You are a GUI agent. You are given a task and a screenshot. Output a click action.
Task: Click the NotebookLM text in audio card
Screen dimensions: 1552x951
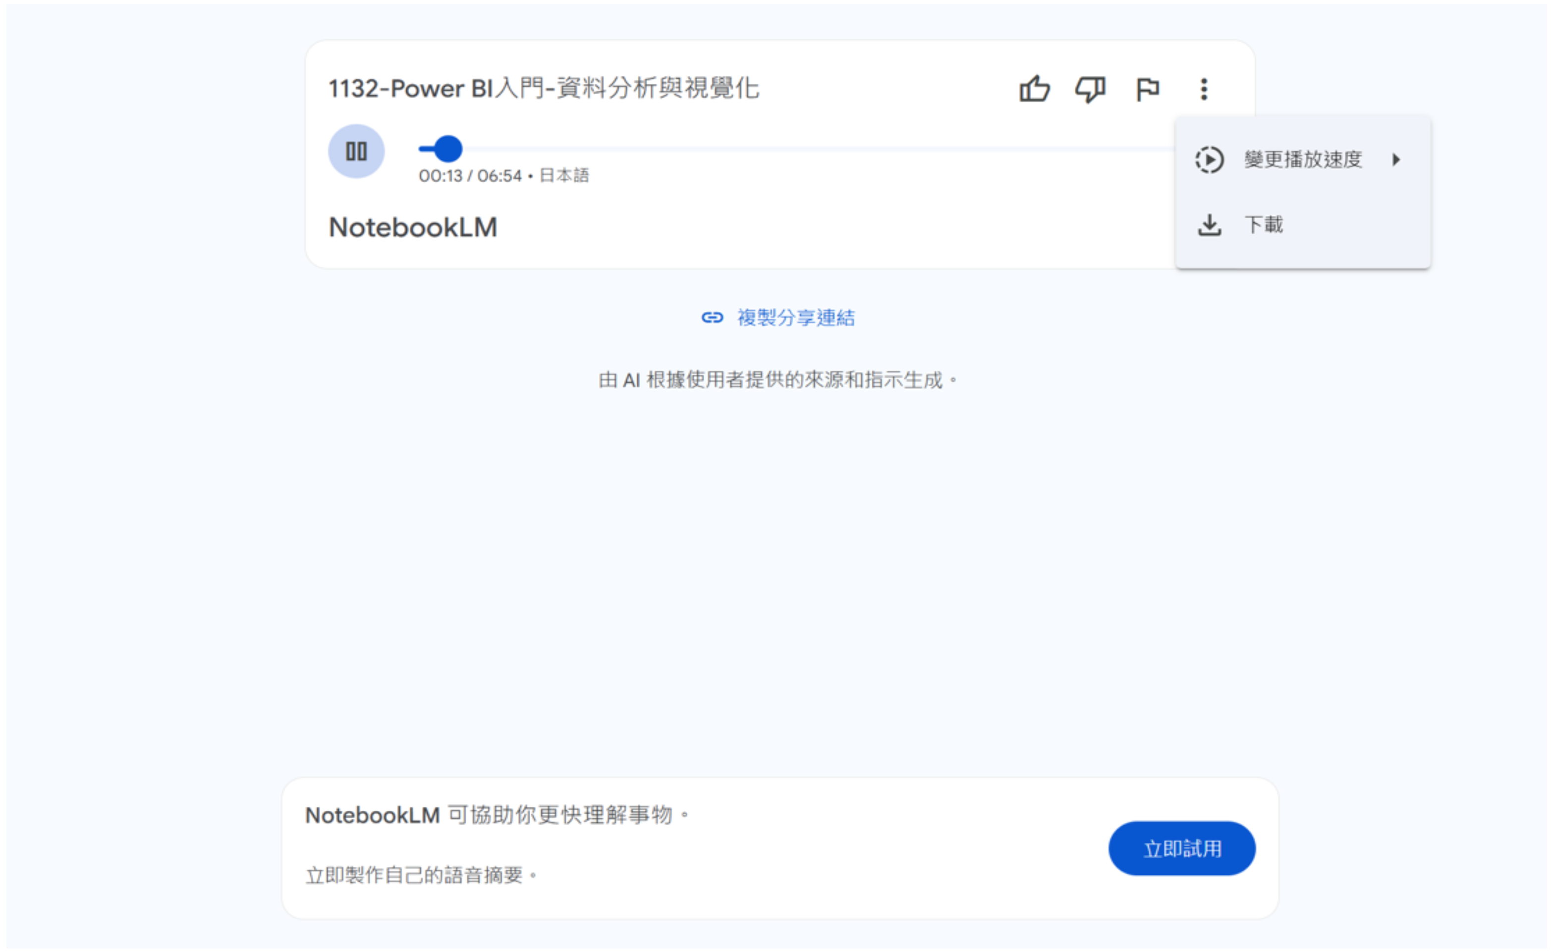click(x=413, y=227)
